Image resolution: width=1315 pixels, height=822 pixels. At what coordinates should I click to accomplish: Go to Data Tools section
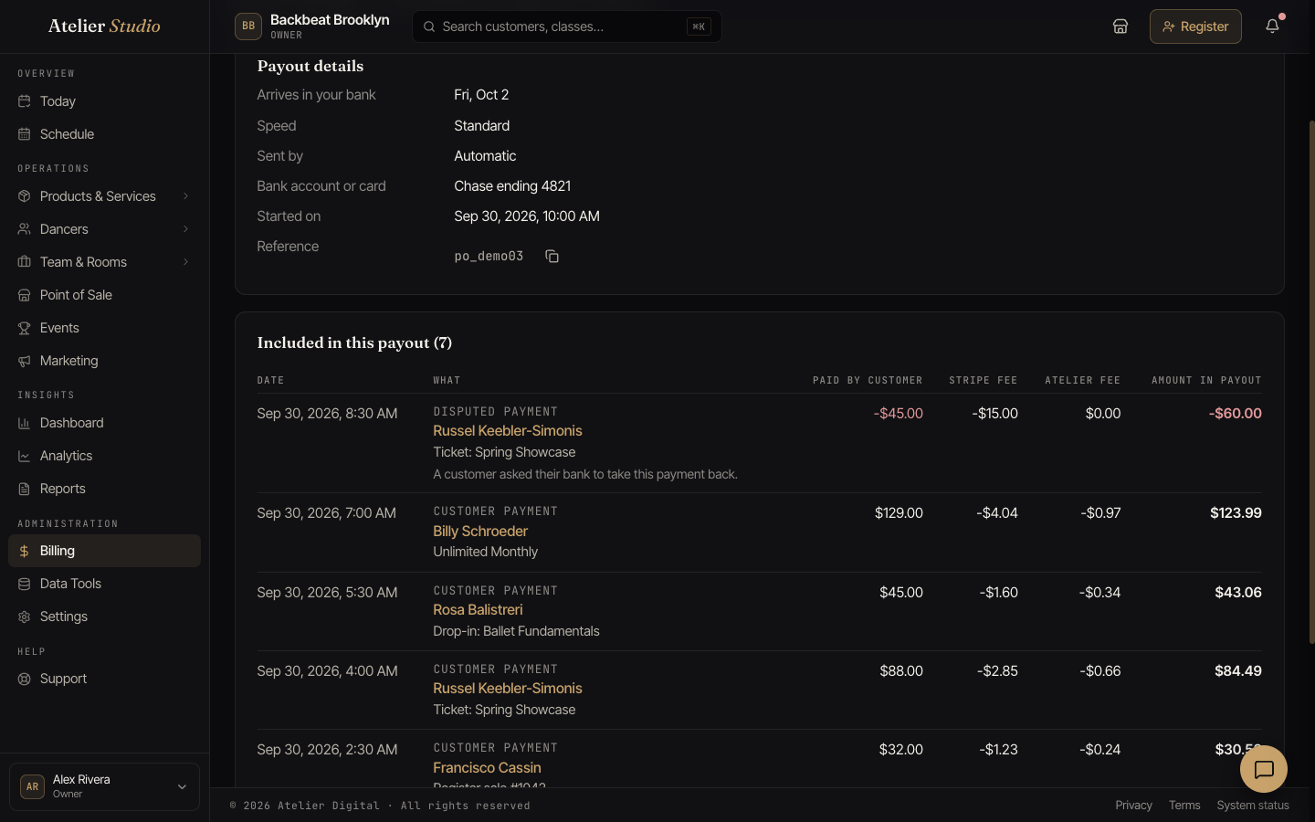(104, 584)
